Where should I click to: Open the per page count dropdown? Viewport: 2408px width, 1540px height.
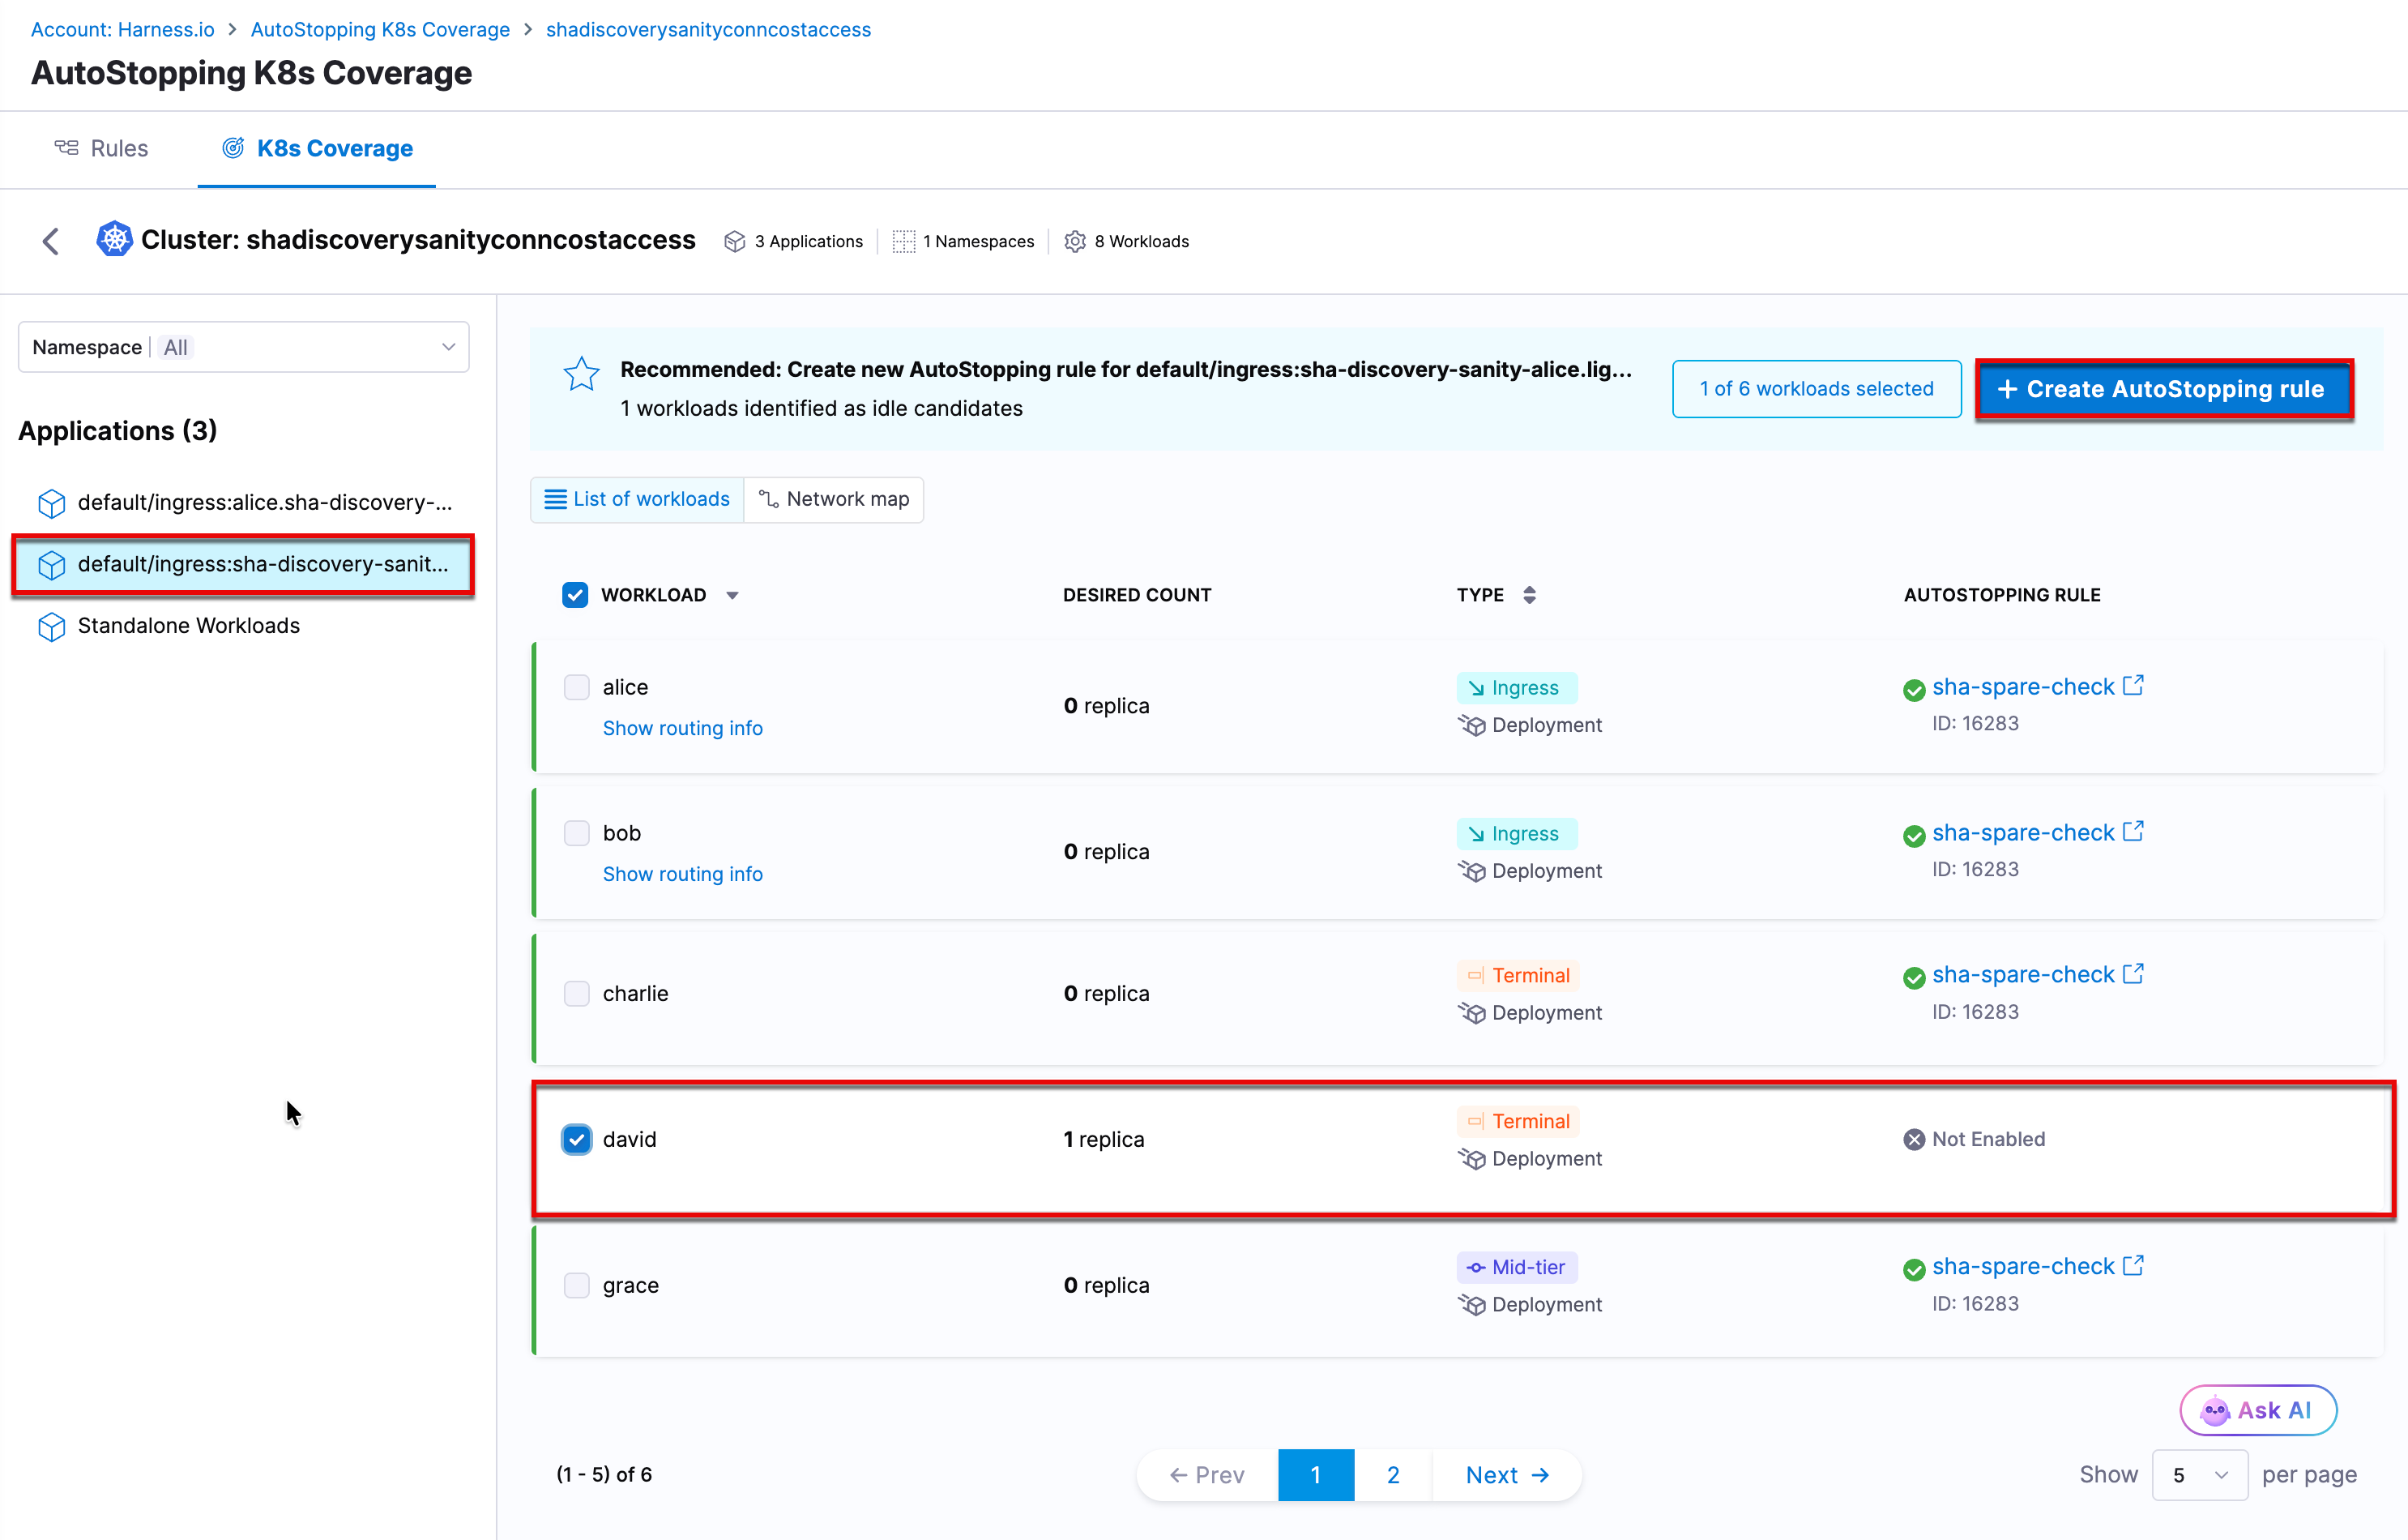(x=2199, y=1475)
